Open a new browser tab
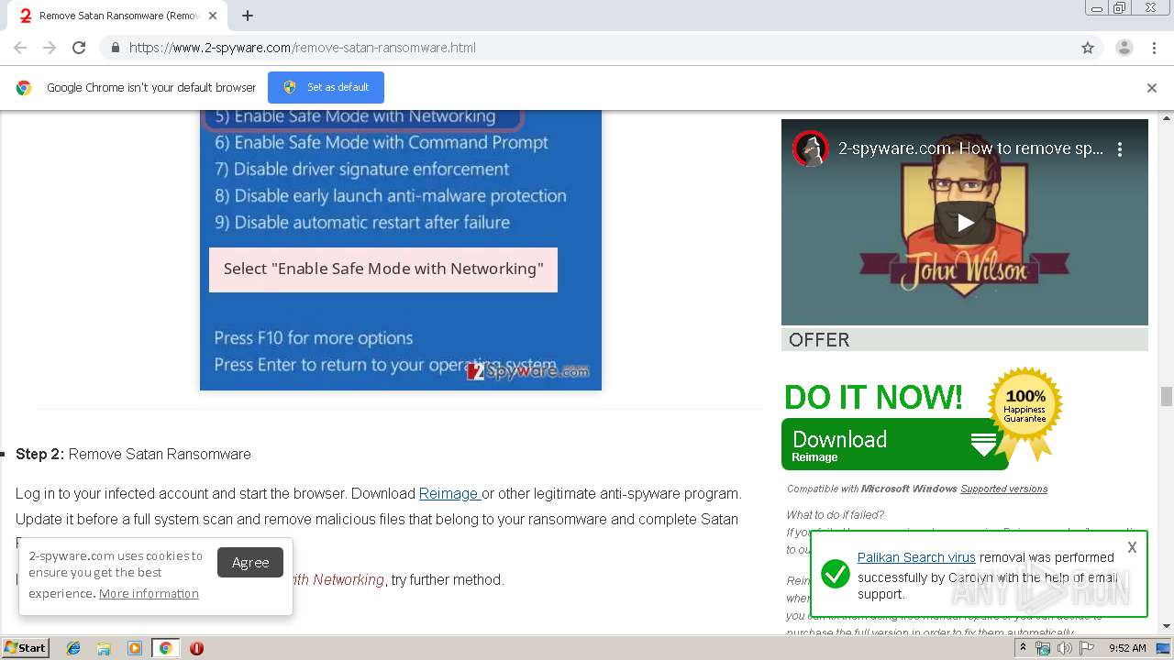The width and height of the screenshot is (1174, 660). click(248, 16)
